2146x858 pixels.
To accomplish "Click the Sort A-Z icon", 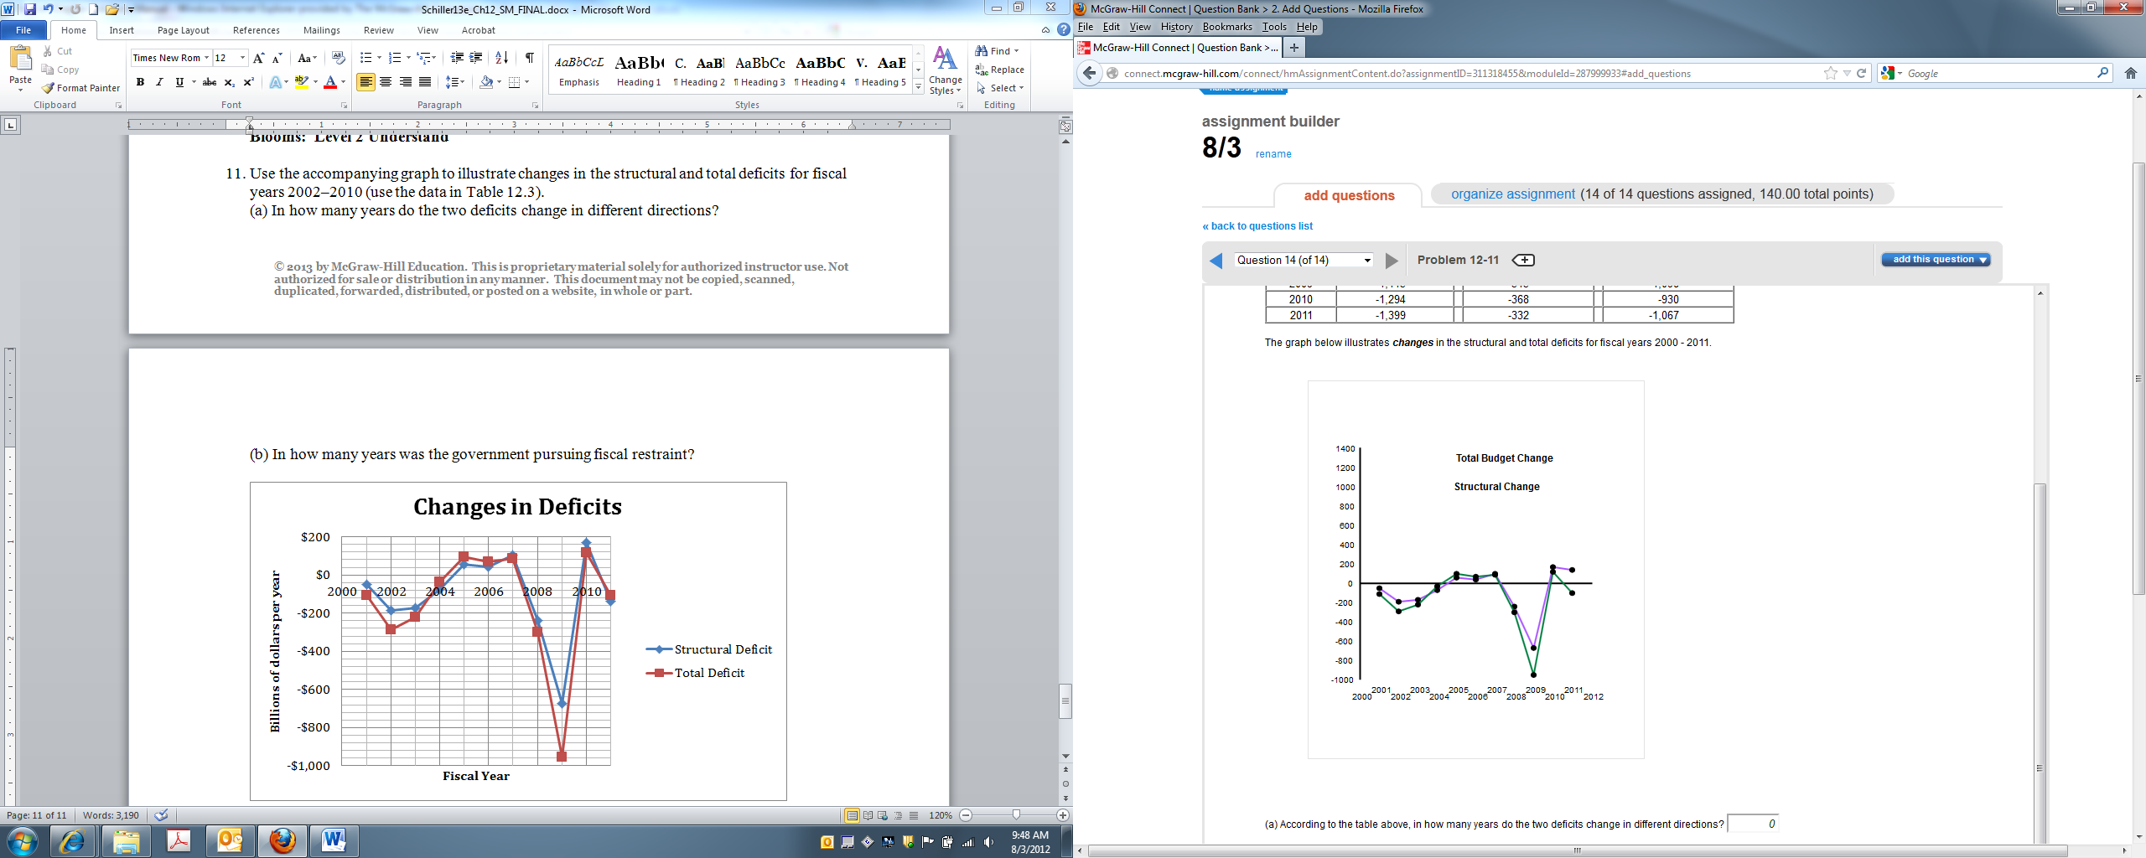I will 501,58.
